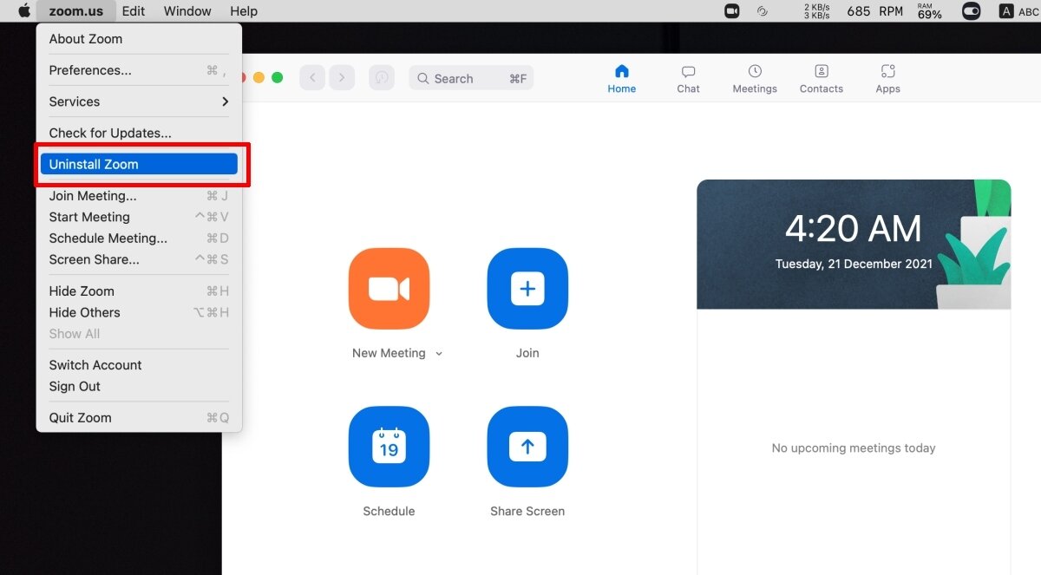Click the Share Screen arrow icon

point(527,447)
